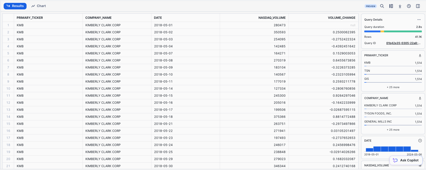Open the Query Details ellipsis menu
The image size is (426, 170).
419,20
